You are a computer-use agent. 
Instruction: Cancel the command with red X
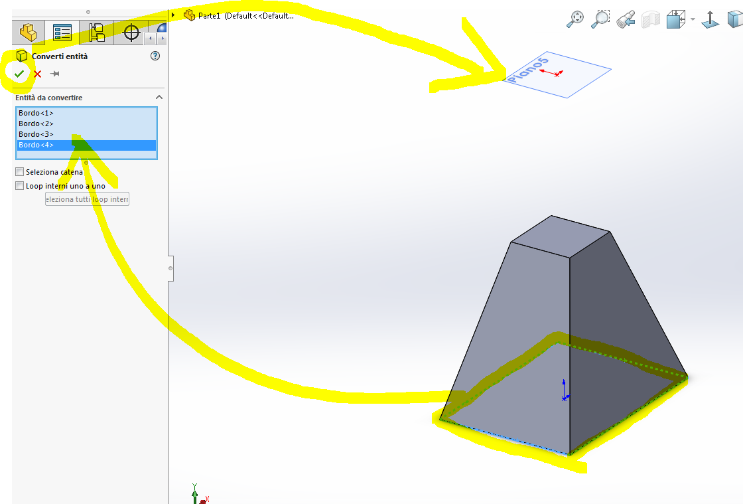[x=38, y=74]
